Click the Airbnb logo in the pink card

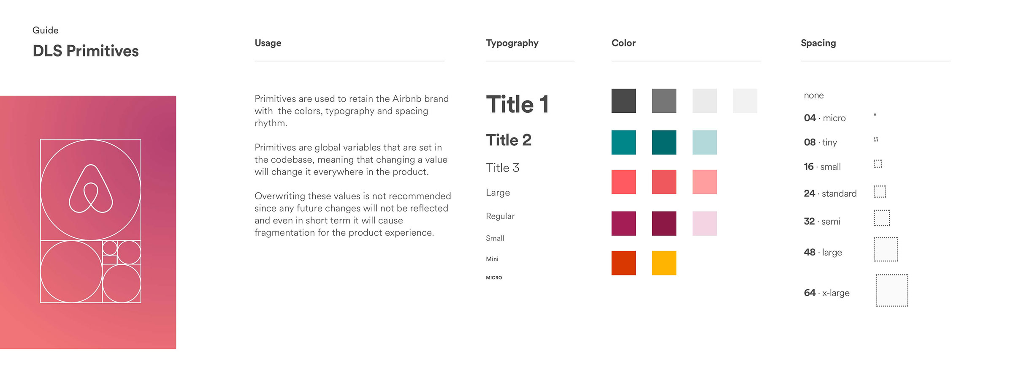coord(91,189)
